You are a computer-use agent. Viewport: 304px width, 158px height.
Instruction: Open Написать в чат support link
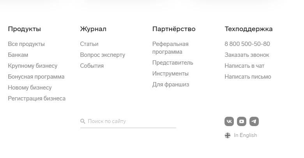[244, 66]
